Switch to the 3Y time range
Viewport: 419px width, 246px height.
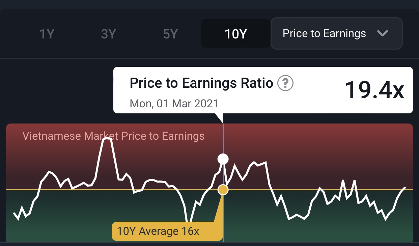(x=109, y=34)
